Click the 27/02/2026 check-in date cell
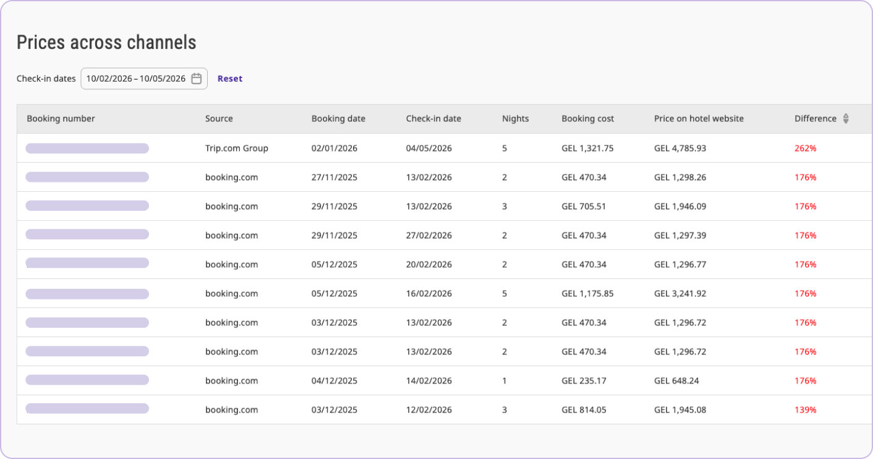 [x=428, y=235]
